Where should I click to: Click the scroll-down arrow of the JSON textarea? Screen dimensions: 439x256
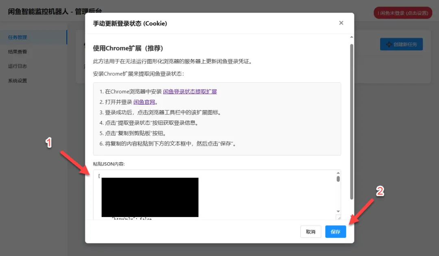[338, 211]
